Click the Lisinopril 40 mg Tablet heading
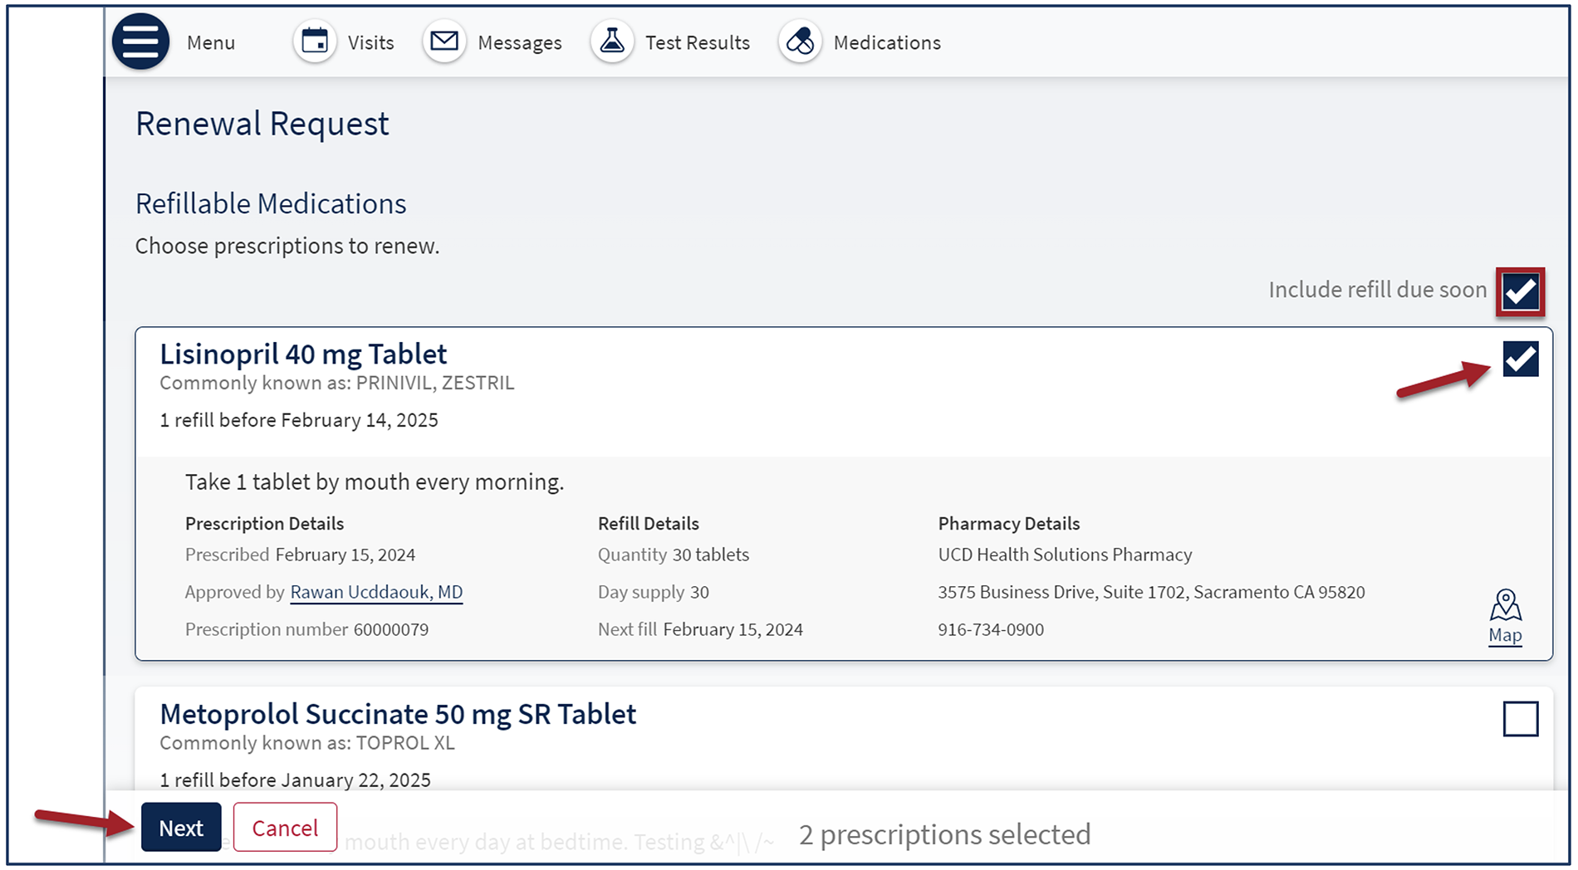The width and height of the screenshot is (1578, 870). point(303,354)
